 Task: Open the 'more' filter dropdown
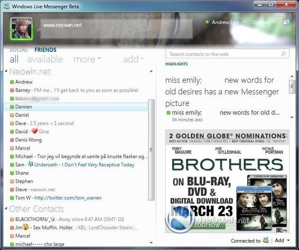[87, 59]
